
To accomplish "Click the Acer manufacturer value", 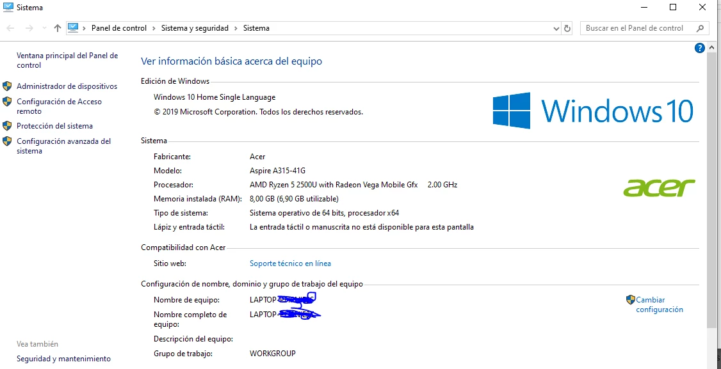I will point(257,156).
